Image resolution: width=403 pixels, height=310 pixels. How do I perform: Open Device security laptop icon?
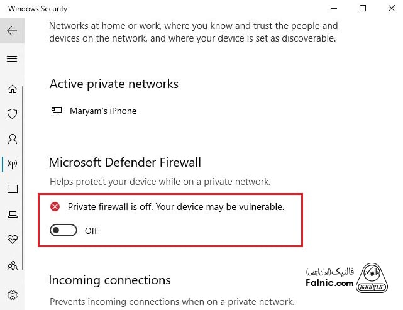coord(12,214)
